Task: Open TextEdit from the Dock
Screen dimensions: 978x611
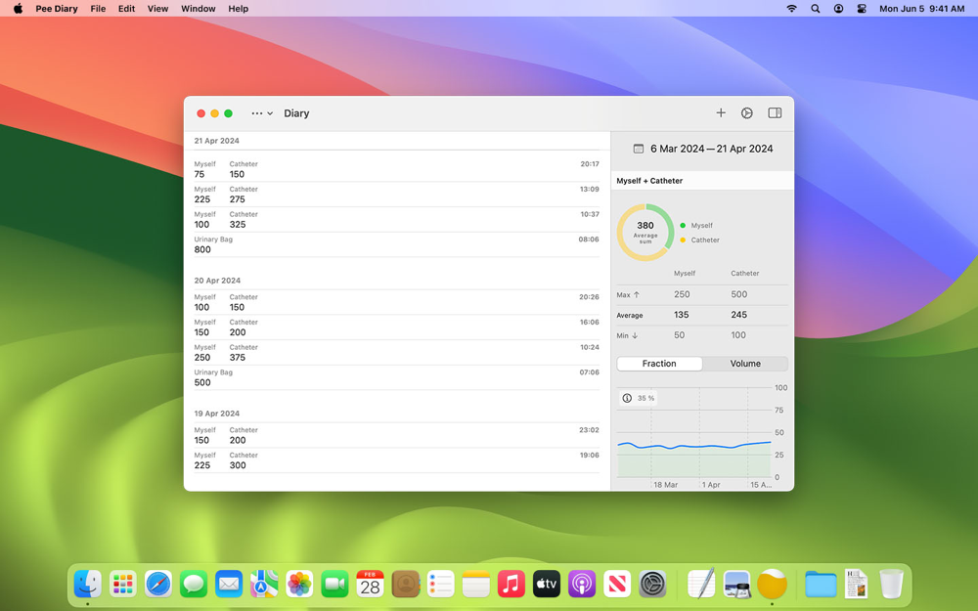Action: (701, 585)
